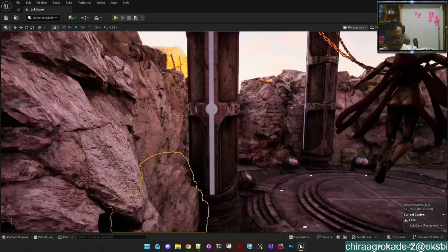Open the Select menu
The height and width of the screenshot is (252, 448).
(x=100, y=3)
